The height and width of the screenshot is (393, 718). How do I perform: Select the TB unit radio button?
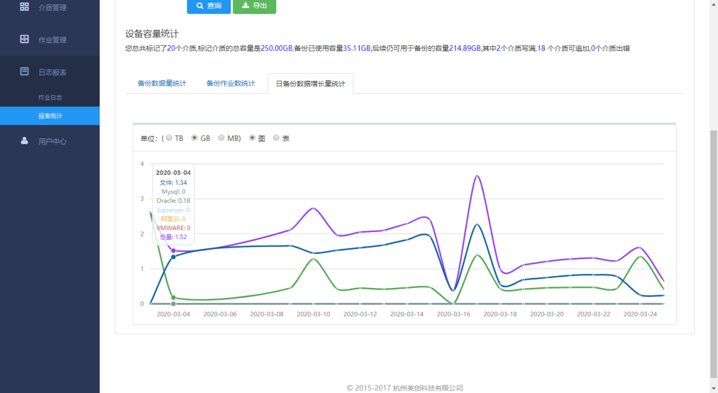pos(169,138)
